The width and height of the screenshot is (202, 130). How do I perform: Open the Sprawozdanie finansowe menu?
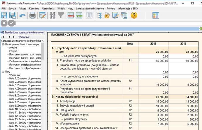pyautogui.click(x=90, y=9)
